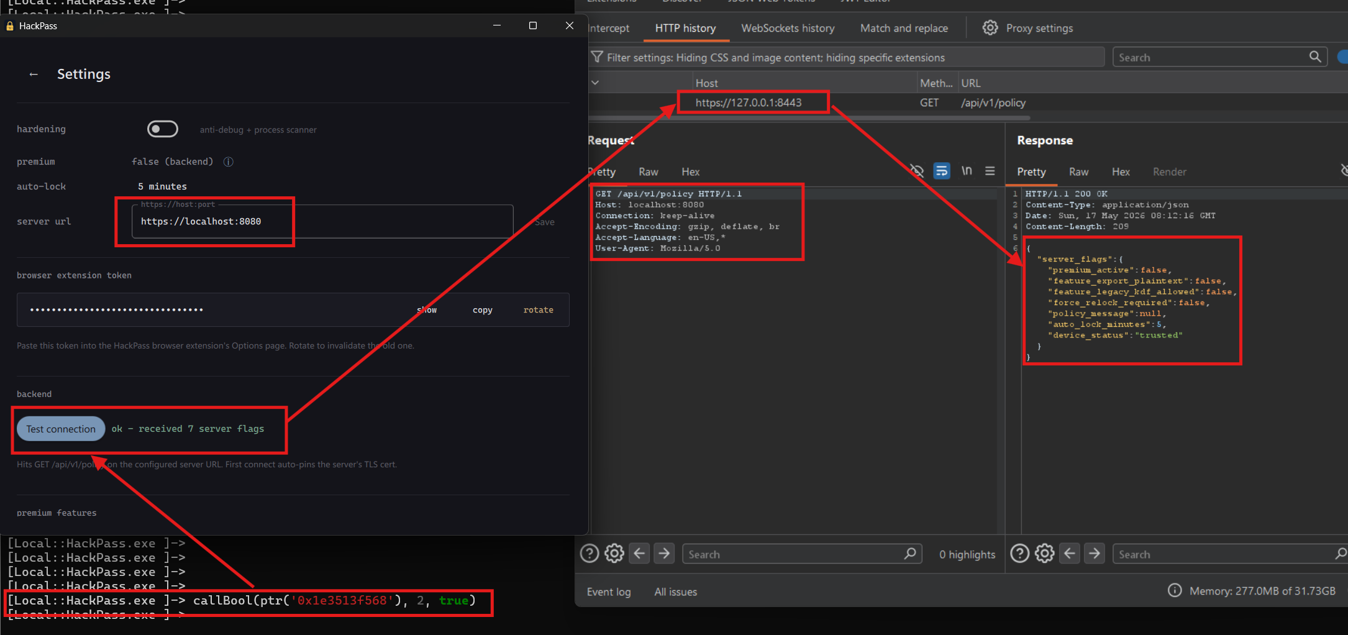
Task: Switch Response view to Raw
Action: pyautogui.click(x=1078, y=172)
